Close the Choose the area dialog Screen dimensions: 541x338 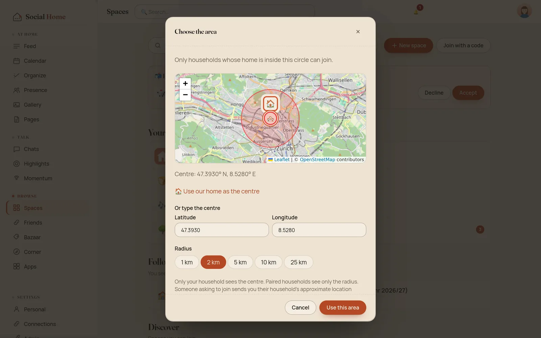tap(358, 32)
